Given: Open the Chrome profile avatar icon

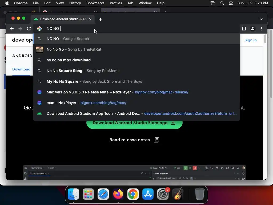Looking at the screenshot, I should point(253,29).
